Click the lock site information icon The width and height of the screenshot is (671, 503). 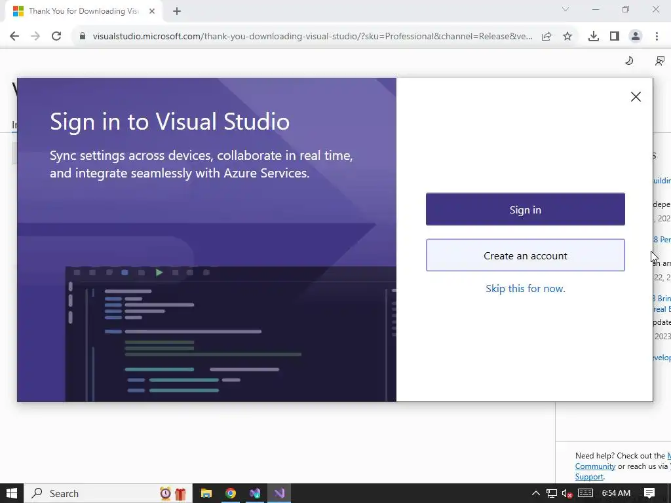[83, 36]
